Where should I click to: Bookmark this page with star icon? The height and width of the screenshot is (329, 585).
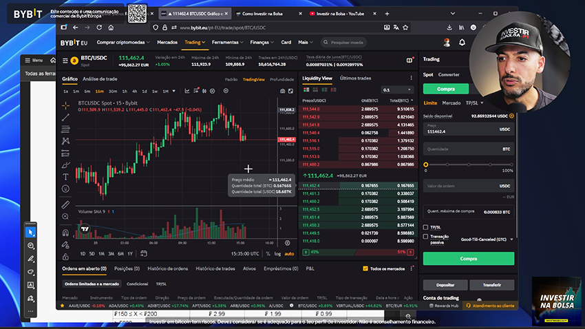[405, 28]
